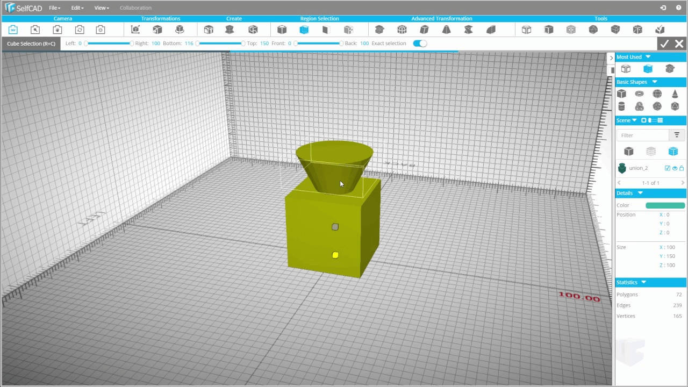Uncheck the union_2 object checkbox
The width and height of the screenshot is (688, 387).
[x=668, y=168]
